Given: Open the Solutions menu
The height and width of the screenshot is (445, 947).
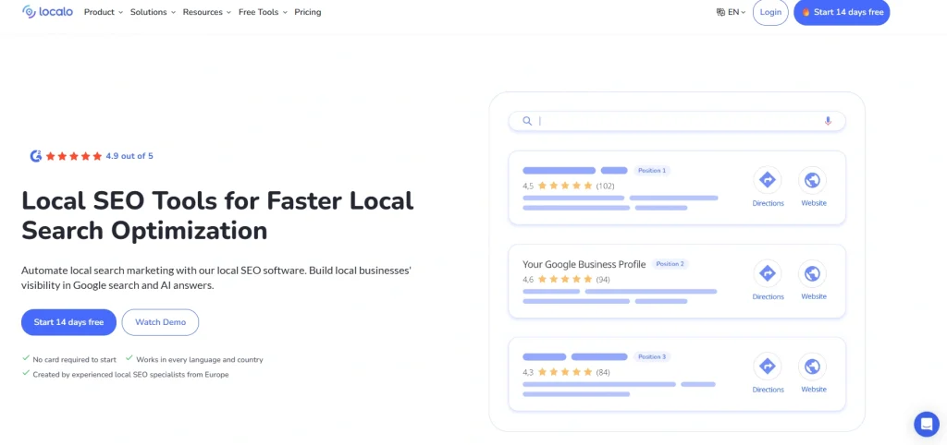Looking at the screenshot, I should 153,12.
